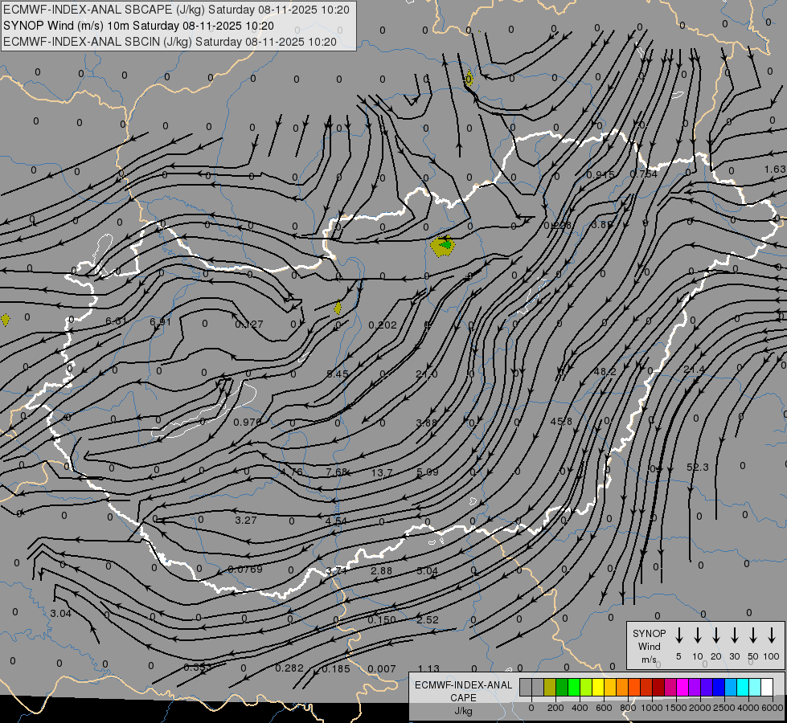Click the map value 0.915
Viewport: 787px width, 723px height.
pos(600,175)
